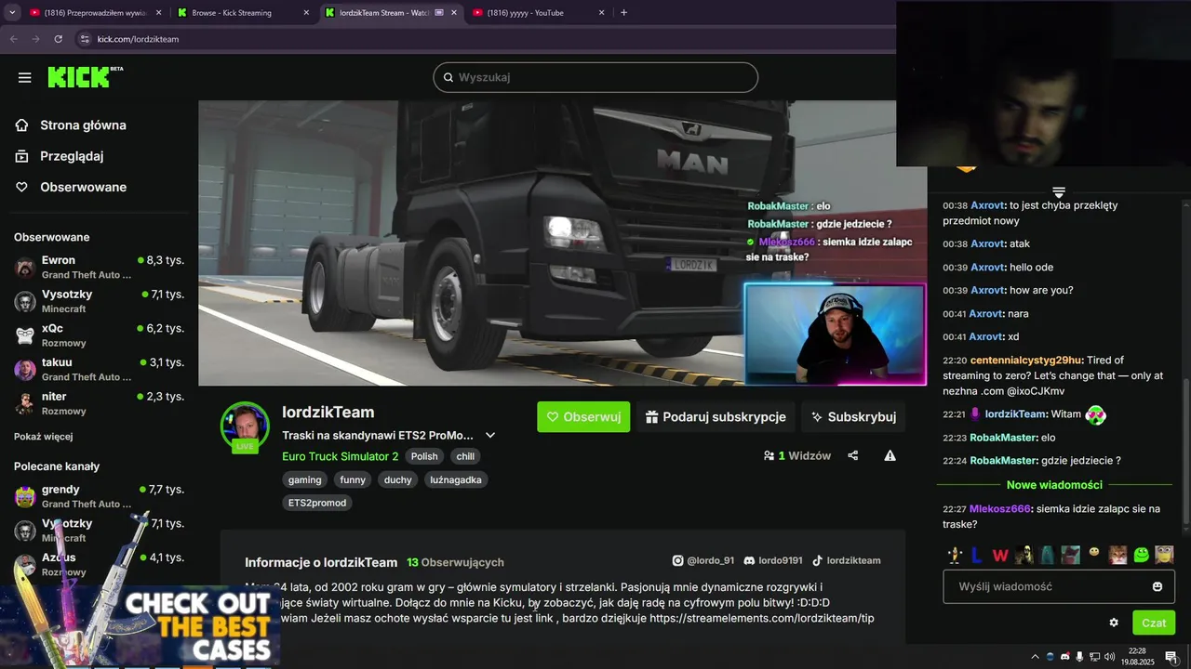The image size is (1191, 669).
Task: Open streamelements tip link
Action: point(761,618)
